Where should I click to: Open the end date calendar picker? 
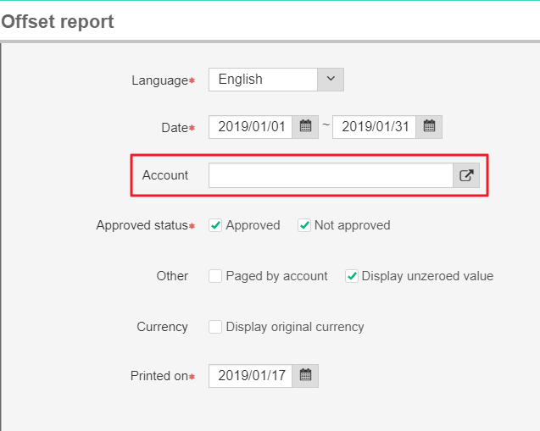429,127
